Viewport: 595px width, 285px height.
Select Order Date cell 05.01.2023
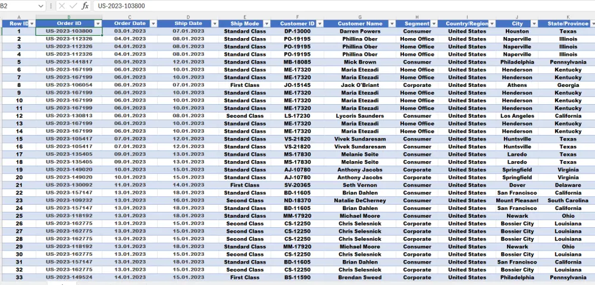coord(130,62)
